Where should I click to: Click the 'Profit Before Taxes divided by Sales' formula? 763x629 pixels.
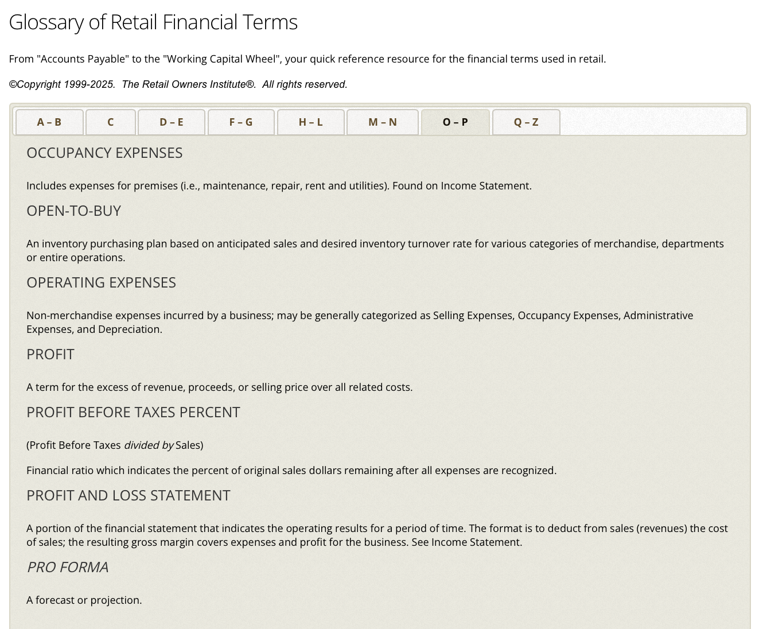click(115, 445)
